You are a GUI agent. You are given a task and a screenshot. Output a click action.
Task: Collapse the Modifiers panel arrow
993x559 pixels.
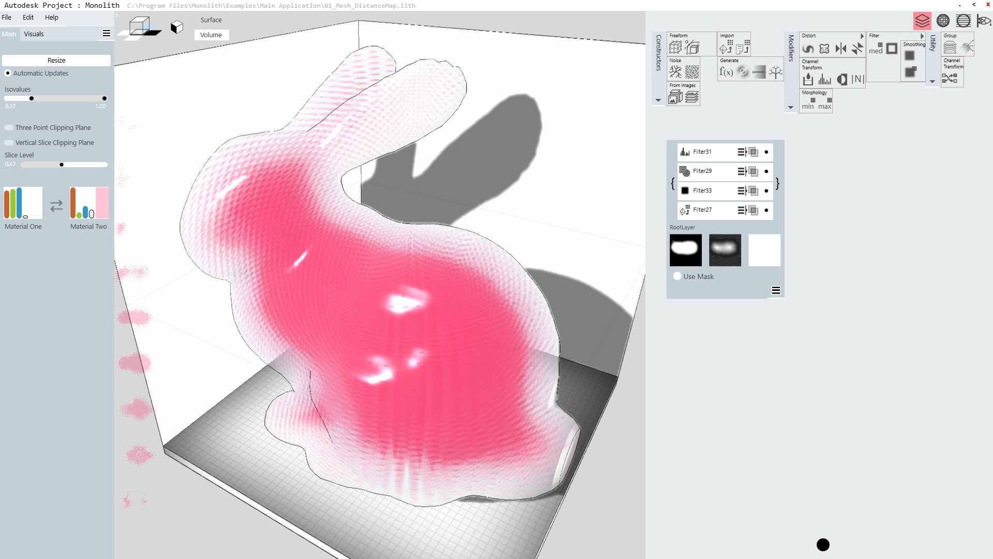pos(791,108)
